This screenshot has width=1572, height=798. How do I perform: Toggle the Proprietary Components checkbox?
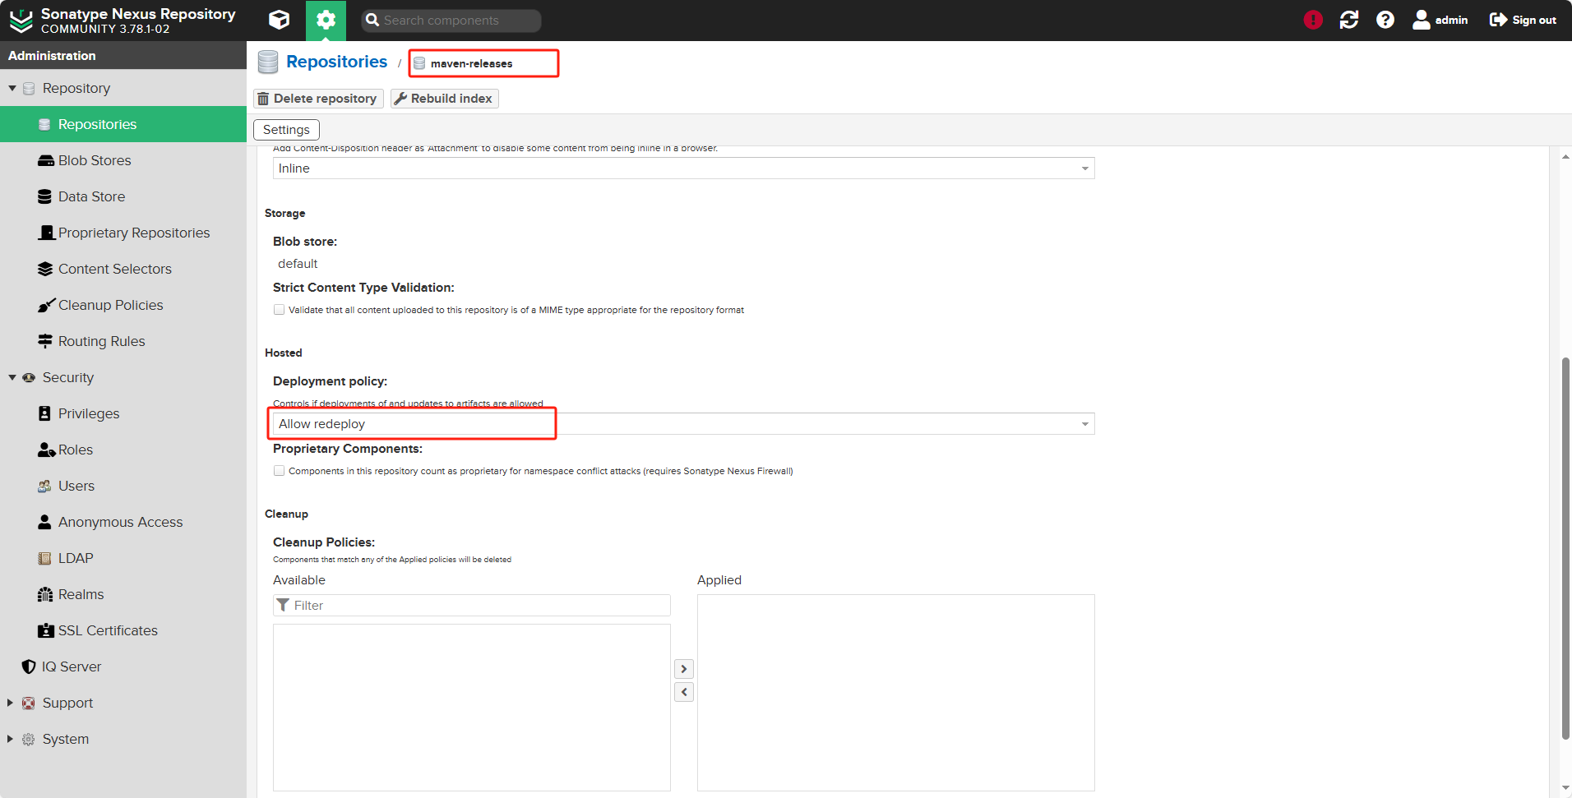[279, 471]
